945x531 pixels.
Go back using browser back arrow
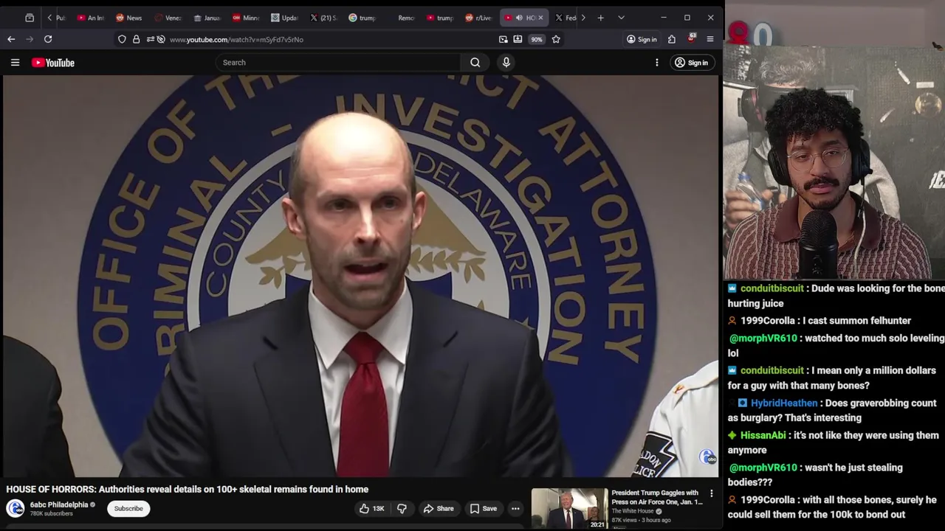11,39
